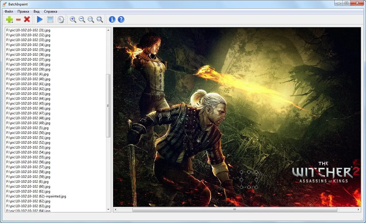Click the preview scroll-right arrow
The width and height of the screenshot is (366, 223).
tap(358, 210)
